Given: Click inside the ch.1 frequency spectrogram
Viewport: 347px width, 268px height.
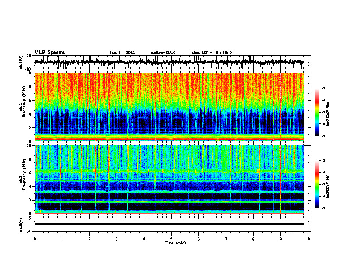Looking at the screenshot, I should 169,107.
